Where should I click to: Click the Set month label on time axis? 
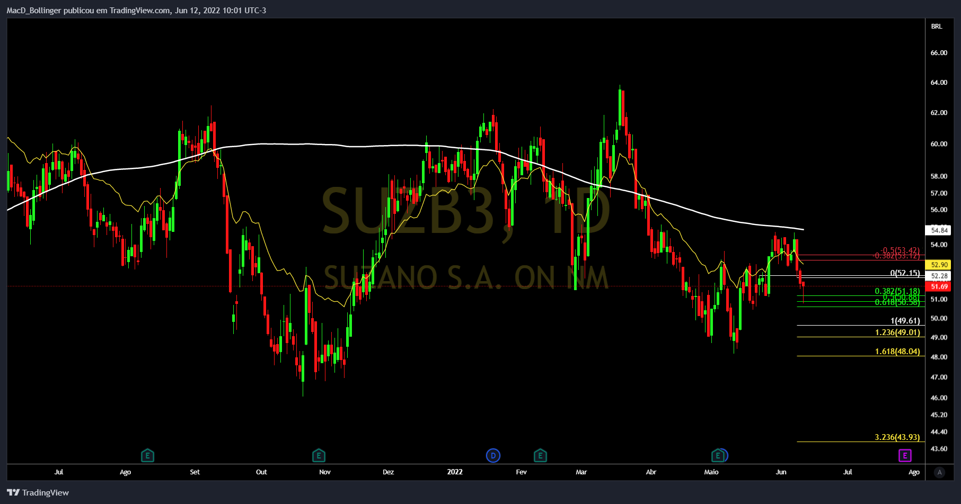195,472
